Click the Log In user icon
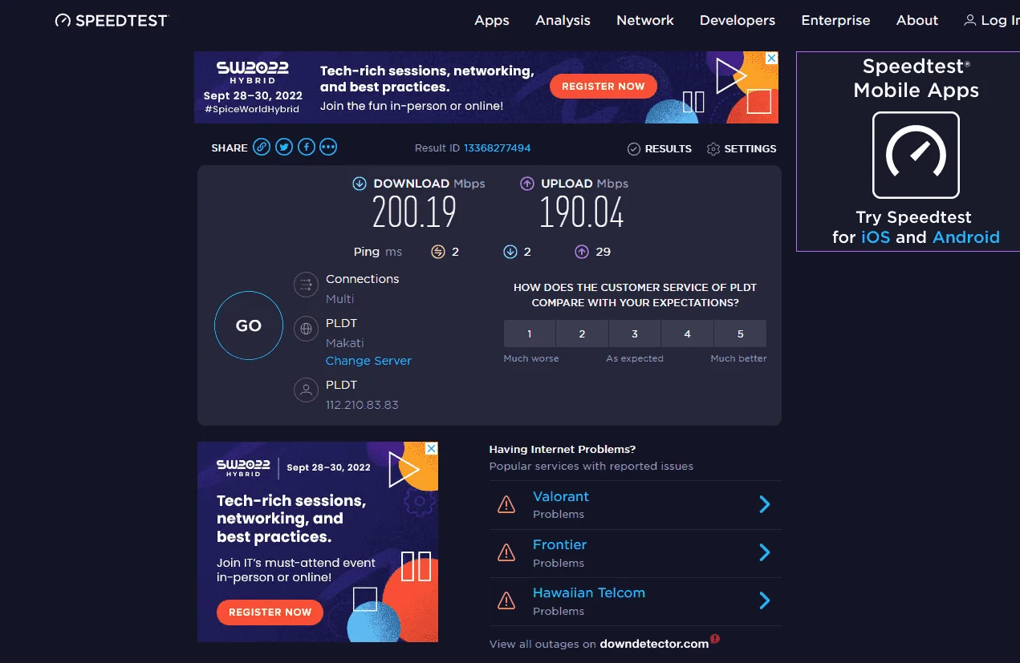Screen dimensions: 1020x663 (x=970, y=21)
